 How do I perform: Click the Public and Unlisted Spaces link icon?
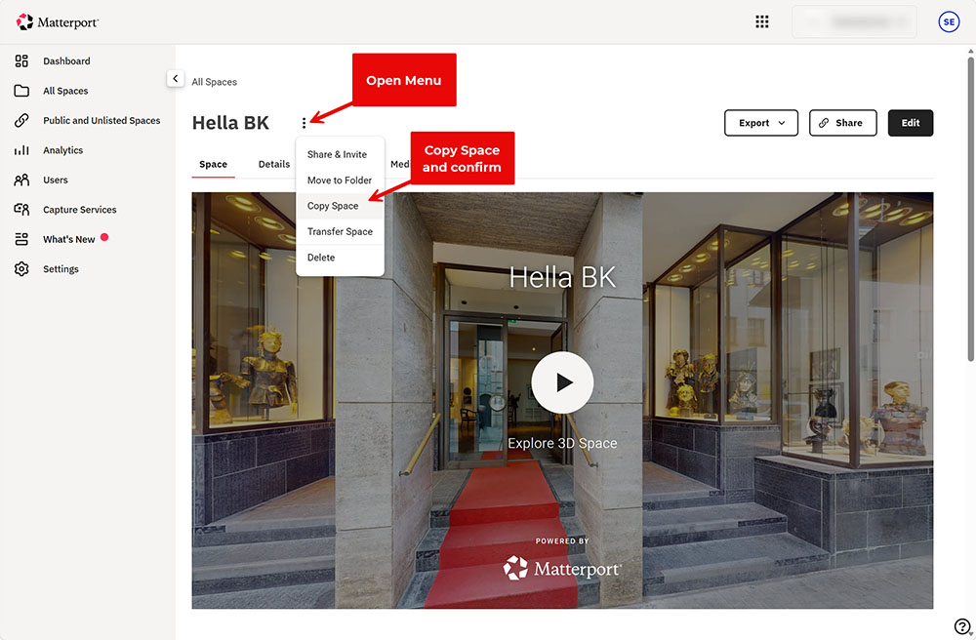(21, 120)
